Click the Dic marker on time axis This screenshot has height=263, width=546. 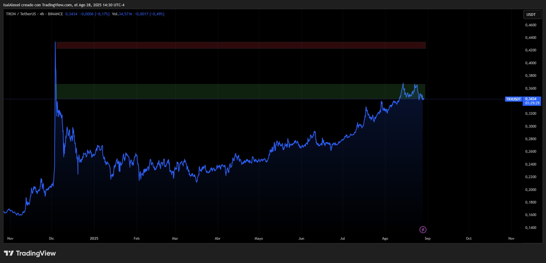(x=51, y=238)
